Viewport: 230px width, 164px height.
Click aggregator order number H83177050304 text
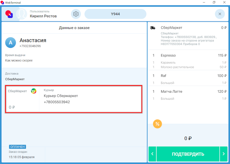(x=171, y=44)
